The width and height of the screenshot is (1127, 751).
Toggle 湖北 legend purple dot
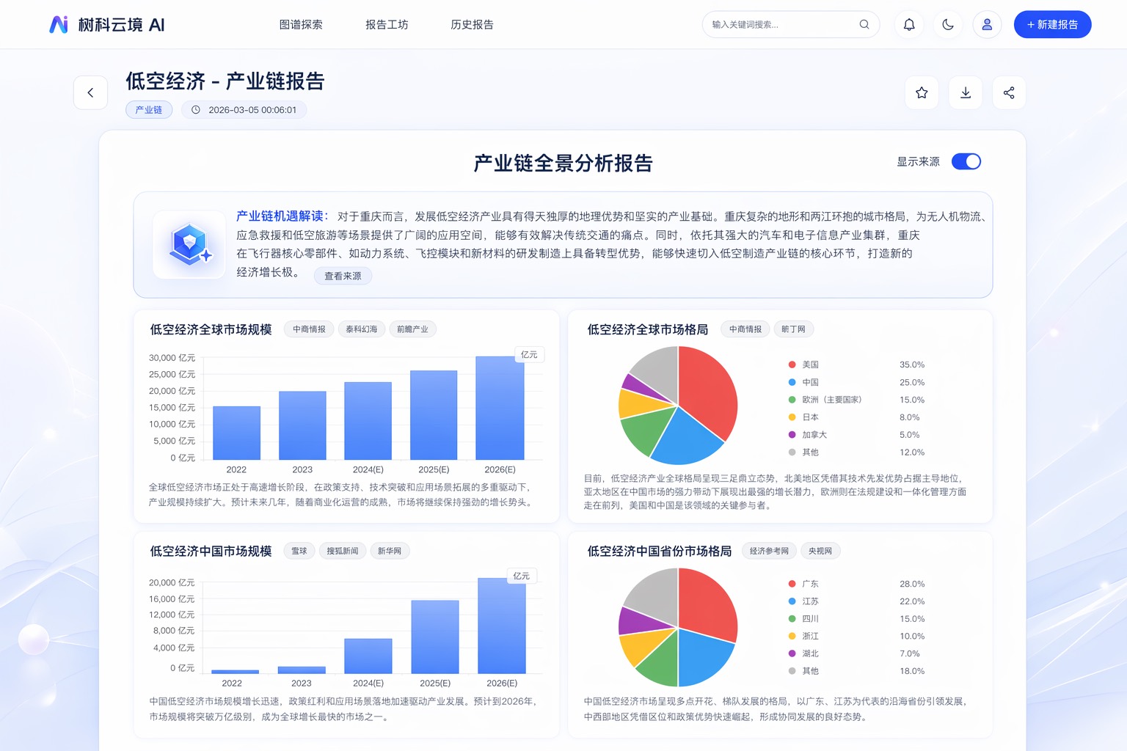792,653
